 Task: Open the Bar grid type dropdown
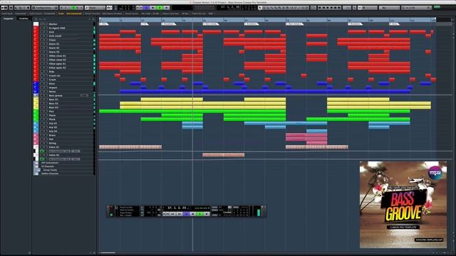[x=389, y=8]
